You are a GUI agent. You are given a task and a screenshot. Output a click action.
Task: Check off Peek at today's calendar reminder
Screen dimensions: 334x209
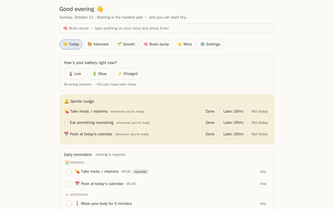(x=69, y=184)
